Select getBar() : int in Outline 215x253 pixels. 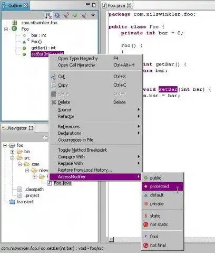point(43,48)
